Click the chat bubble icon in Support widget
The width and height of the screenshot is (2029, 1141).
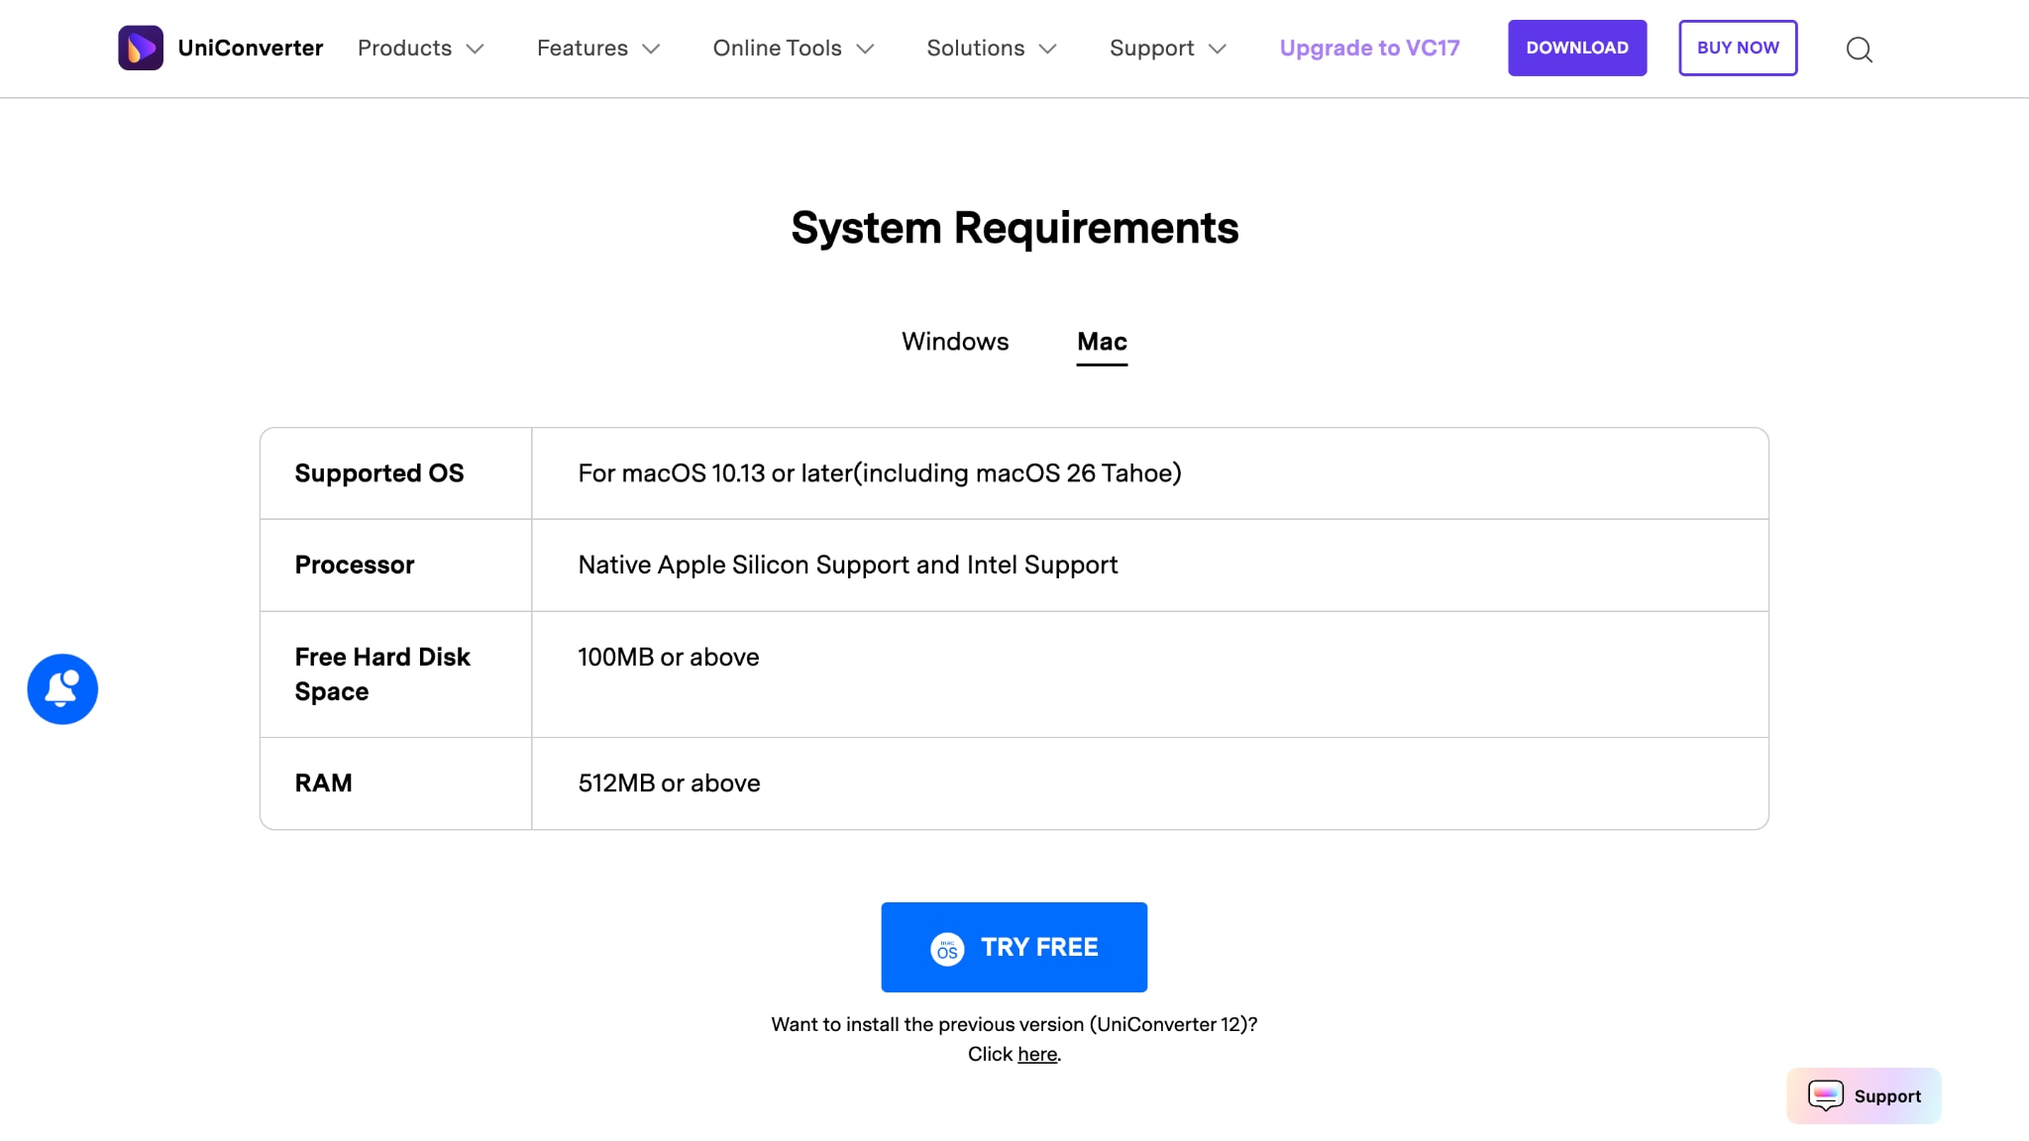click(1826, 1095)
